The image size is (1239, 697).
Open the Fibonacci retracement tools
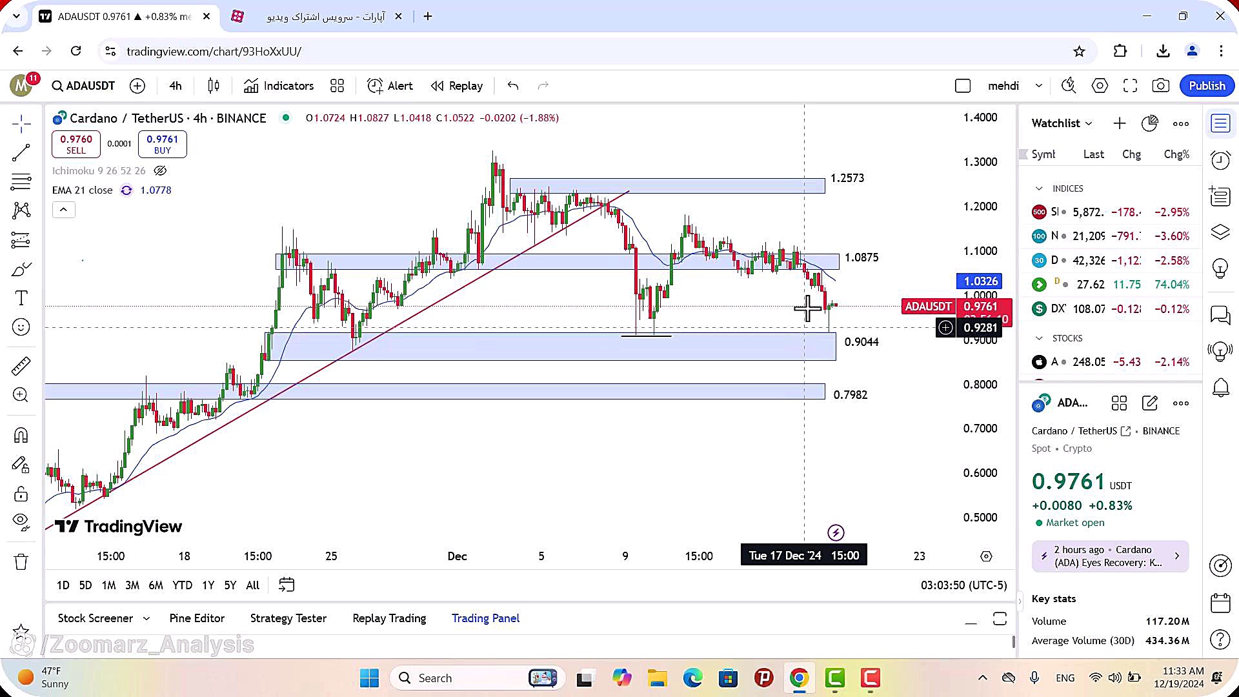click(x=21, y=182)
